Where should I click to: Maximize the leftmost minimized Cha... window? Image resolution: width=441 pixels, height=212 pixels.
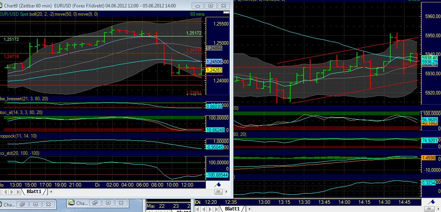click(x=35, y=204)
